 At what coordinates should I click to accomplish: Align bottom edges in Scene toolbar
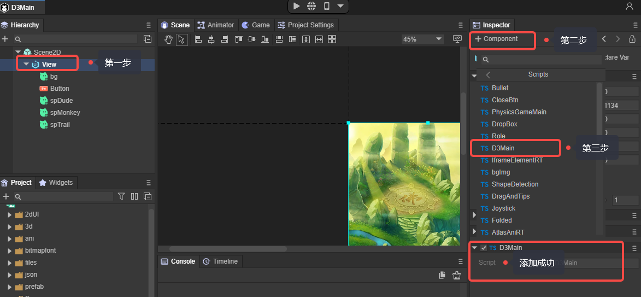coord(265,39)
